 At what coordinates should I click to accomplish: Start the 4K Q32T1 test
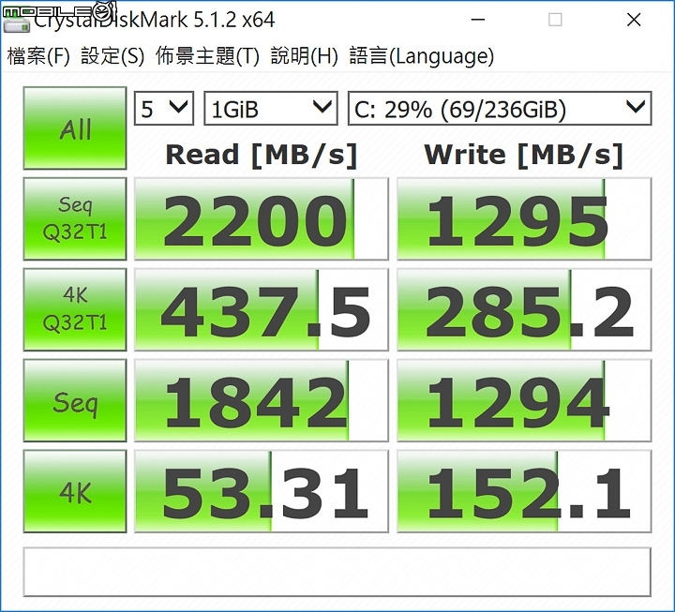click(75, 309)
